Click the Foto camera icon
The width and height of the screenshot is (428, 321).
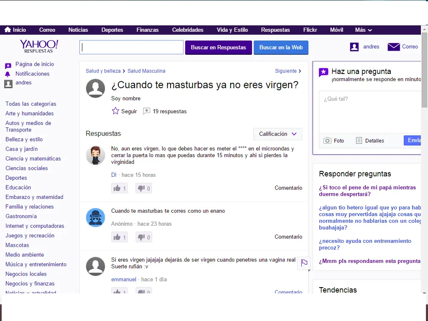click(x=327, y=140)
